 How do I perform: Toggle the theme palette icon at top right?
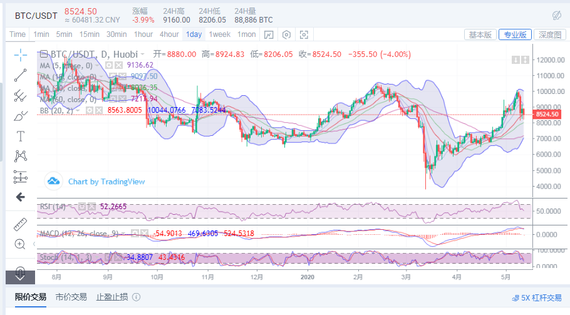point(556,14)
